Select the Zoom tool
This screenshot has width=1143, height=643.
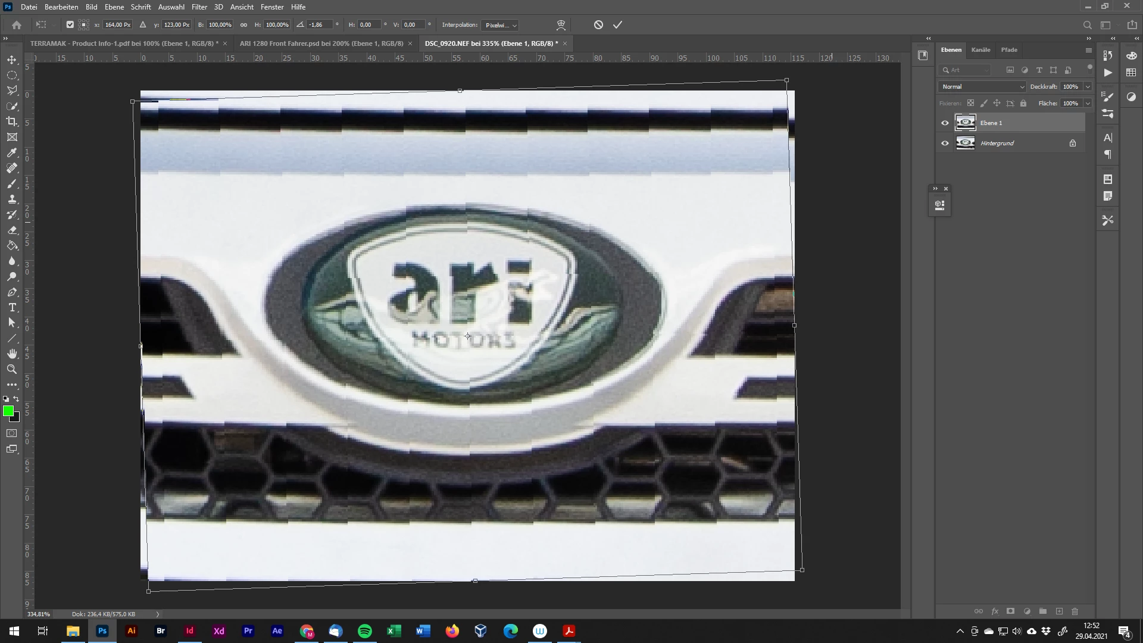(12, 369)
